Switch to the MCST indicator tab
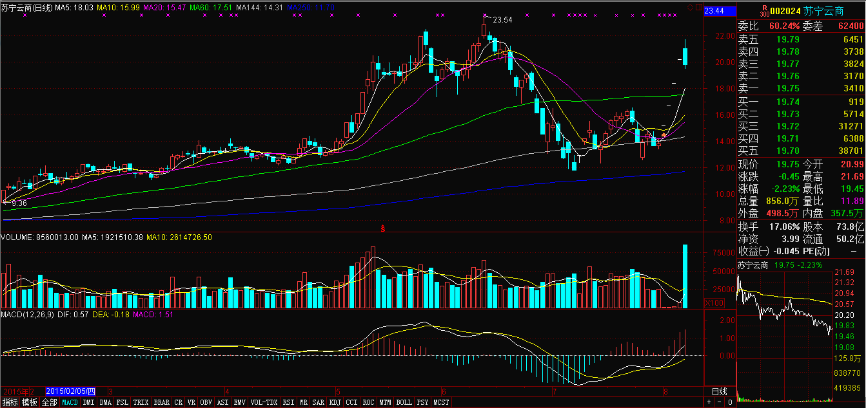The image size is (866, 408). [x=441, y=402]
